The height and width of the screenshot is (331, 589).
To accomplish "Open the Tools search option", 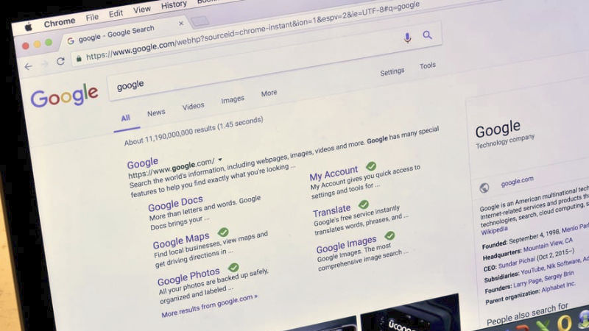I will [428, 66].
